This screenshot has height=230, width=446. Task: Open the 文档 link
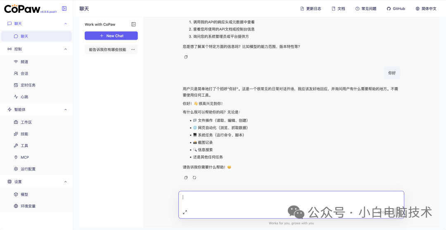coord(338,9)
